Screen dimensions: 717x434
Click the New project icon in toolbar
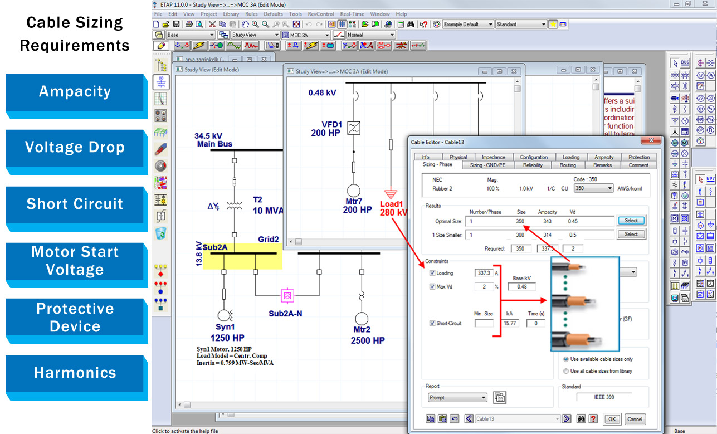pos(157,25)
